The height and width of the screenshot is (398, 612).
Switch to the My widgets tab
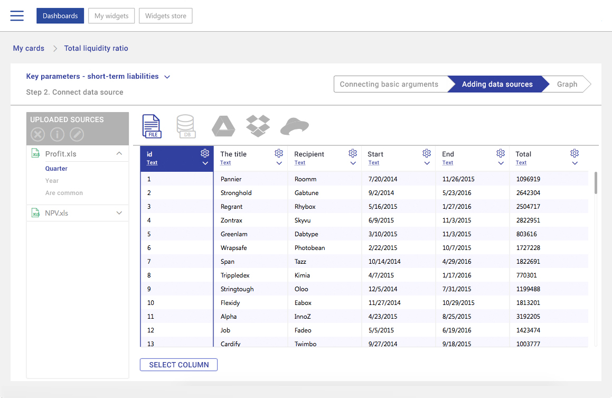point(111,16)
